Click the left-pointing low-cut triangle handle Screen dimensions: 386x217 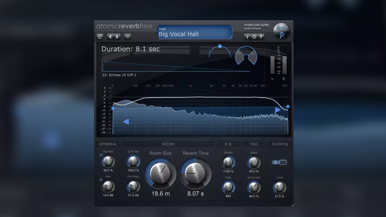(126, 122)
